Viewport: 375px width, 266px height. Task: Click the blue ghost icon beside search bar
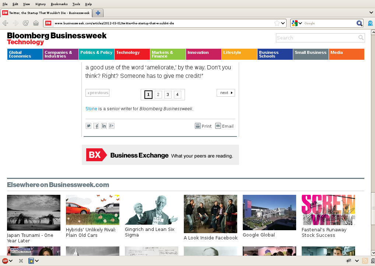(371, 23)
